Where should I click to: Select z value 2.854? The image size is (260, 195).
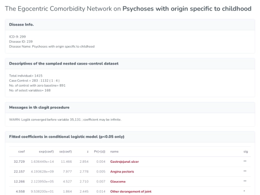click(x=84, y=162)
